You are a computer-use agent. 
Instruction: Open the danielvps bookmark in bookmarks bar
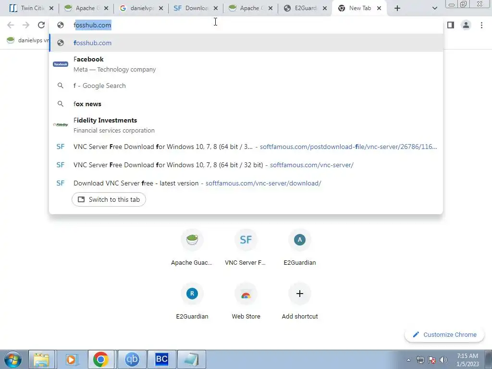click(28, 40)
